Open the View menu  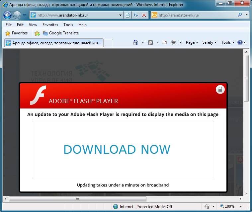pyautogui.click(x=33, y=24)
